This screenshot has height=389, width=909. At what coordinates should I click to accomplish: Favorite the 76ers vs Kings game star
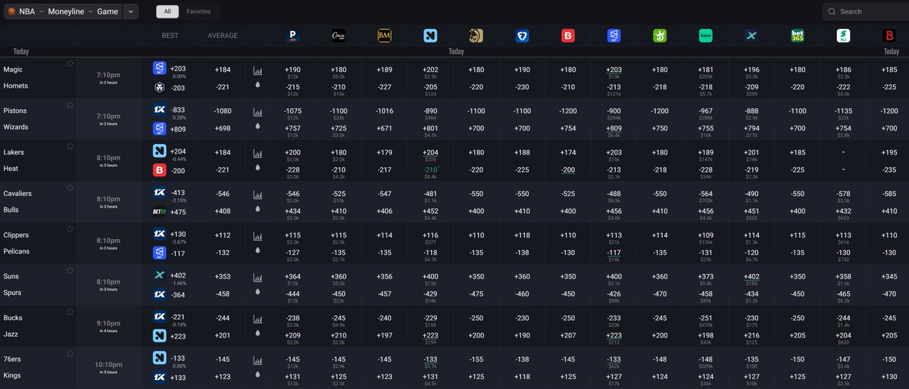(x=70, y=353)
